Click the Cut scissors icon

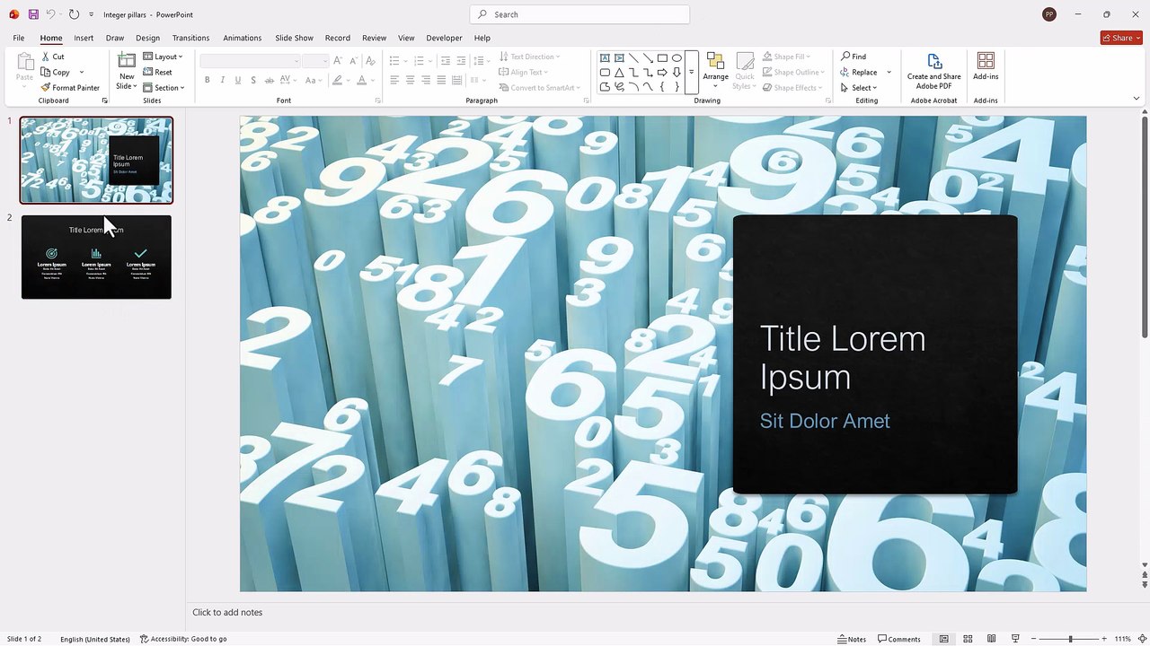click(x=46, y=57)
